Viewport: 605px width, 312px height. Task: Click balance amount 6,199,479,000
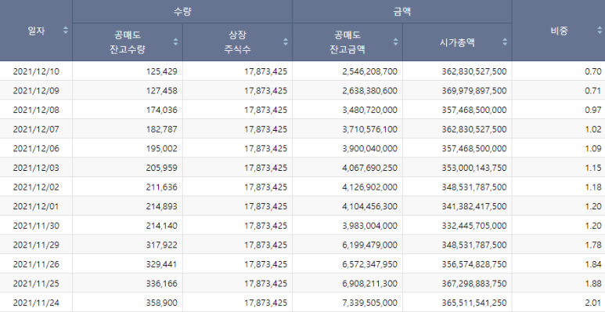[369, 245]
